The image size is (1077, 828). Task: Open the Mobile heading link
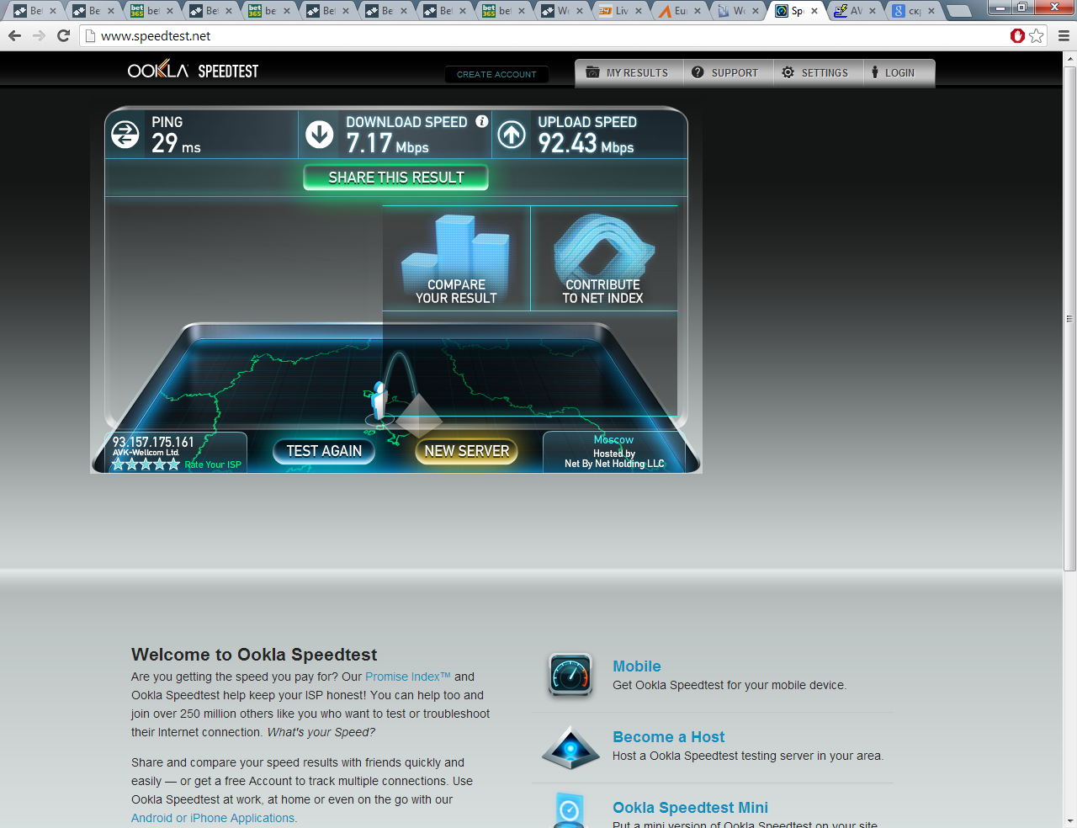(x=636, y=666)
